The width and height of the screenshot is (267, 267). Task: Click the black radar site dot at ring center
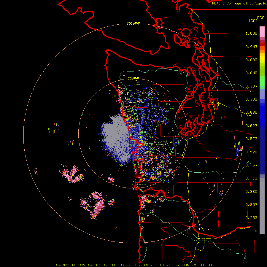tap(133, 134)
